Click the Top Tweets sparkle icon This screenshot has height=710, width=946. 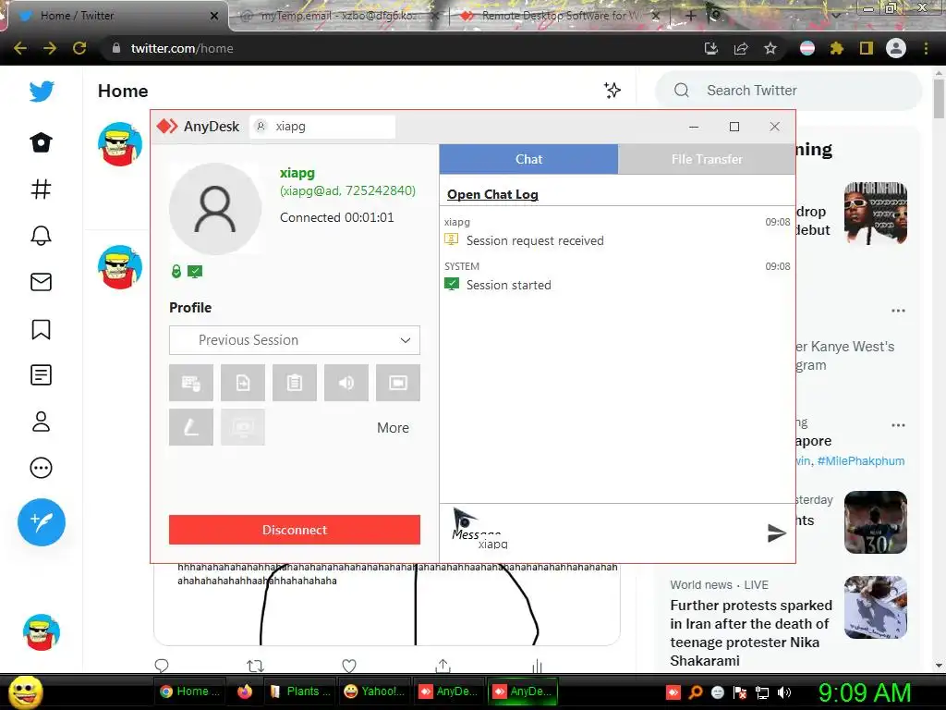click(612, 90)
